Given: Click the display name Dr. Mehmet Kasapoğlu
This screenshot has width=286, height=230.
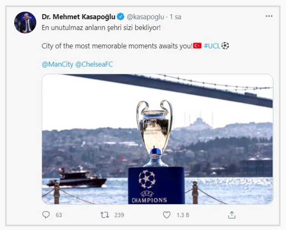Looking at the screenshot, I should click(78, 17).
